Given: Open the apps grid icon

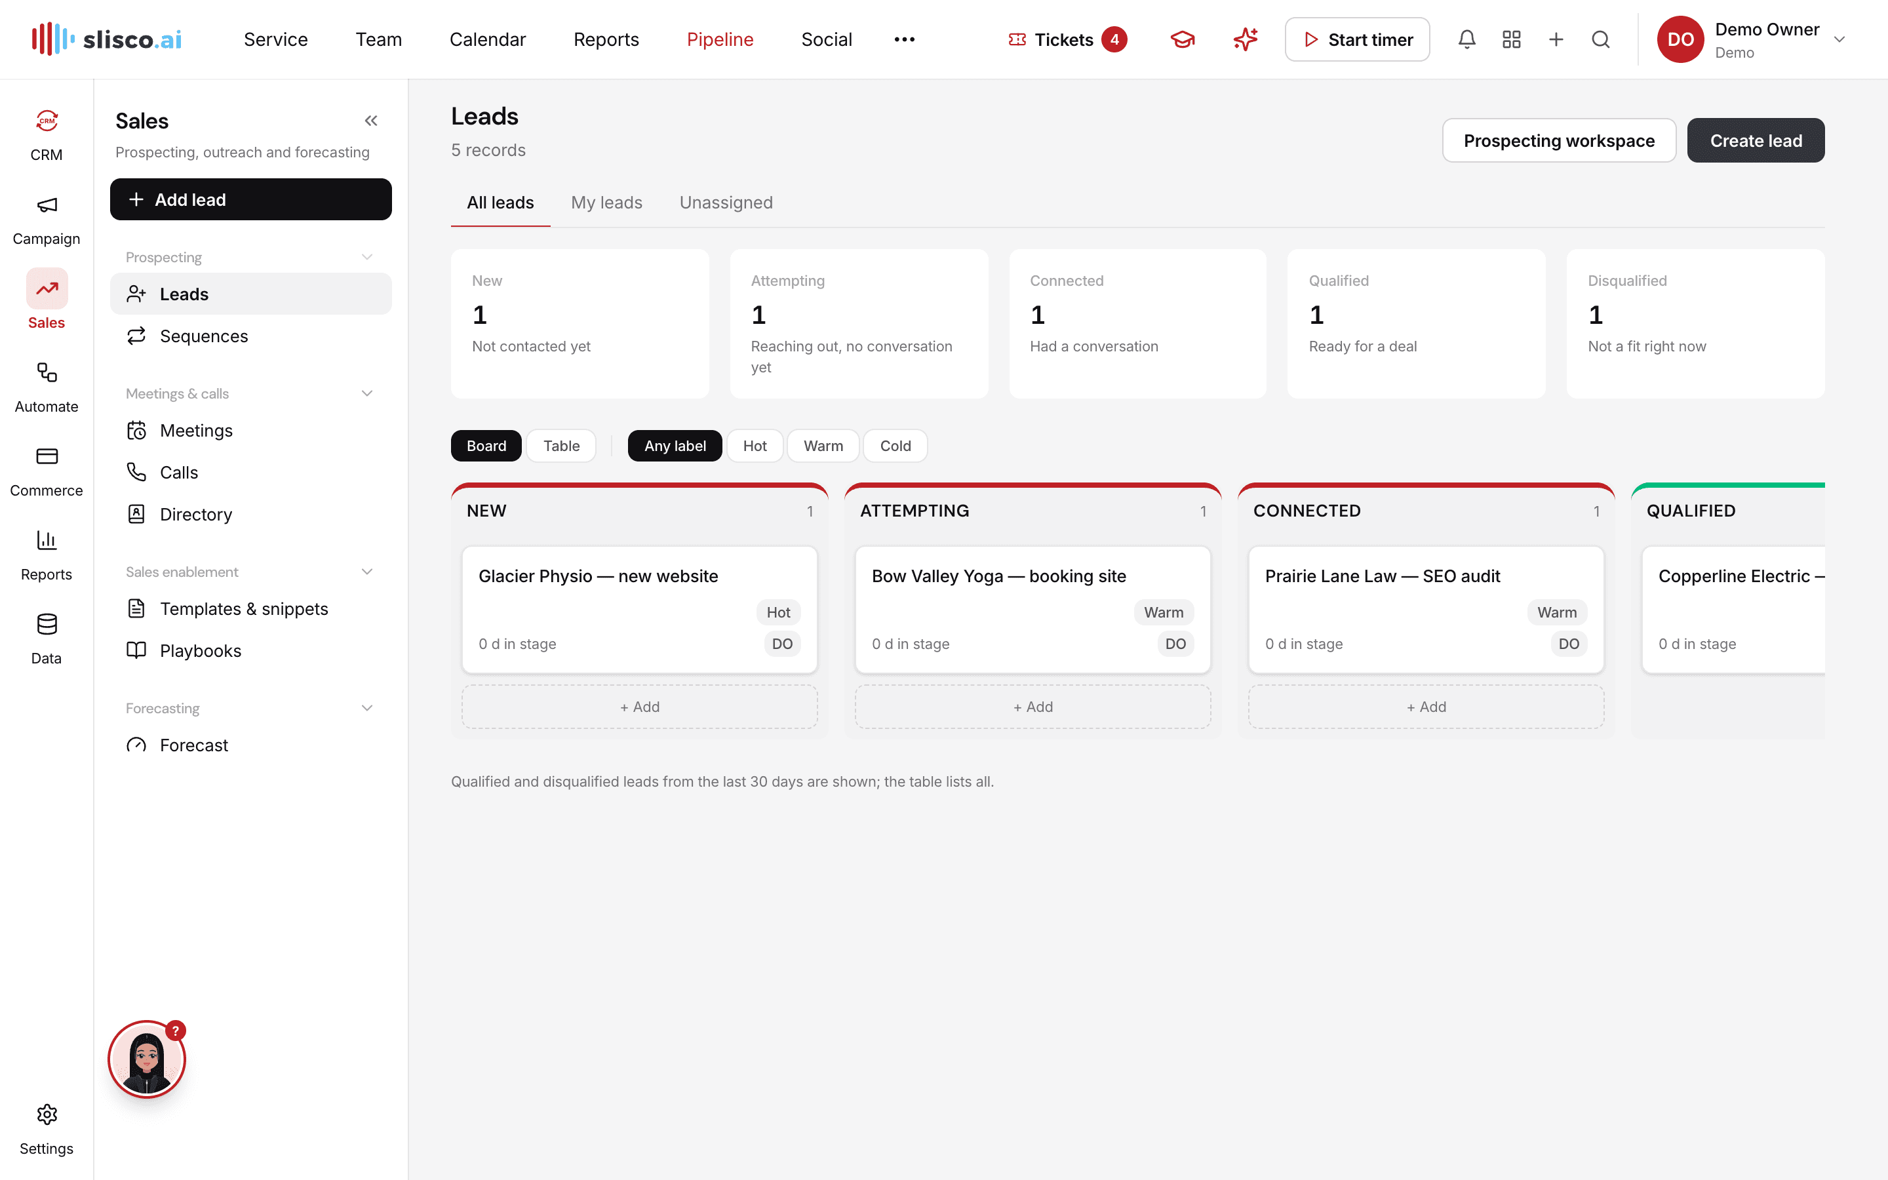Looking at the screenshot, I should (x=1511, y=39).
